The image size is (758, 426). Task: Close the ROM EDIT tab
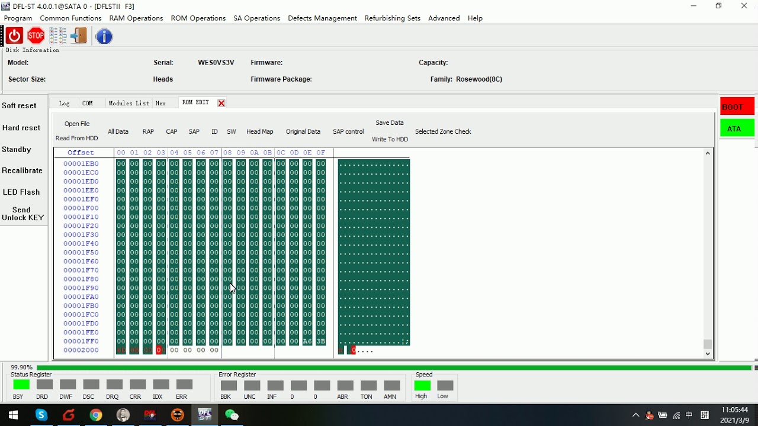[x=221, y=103]
